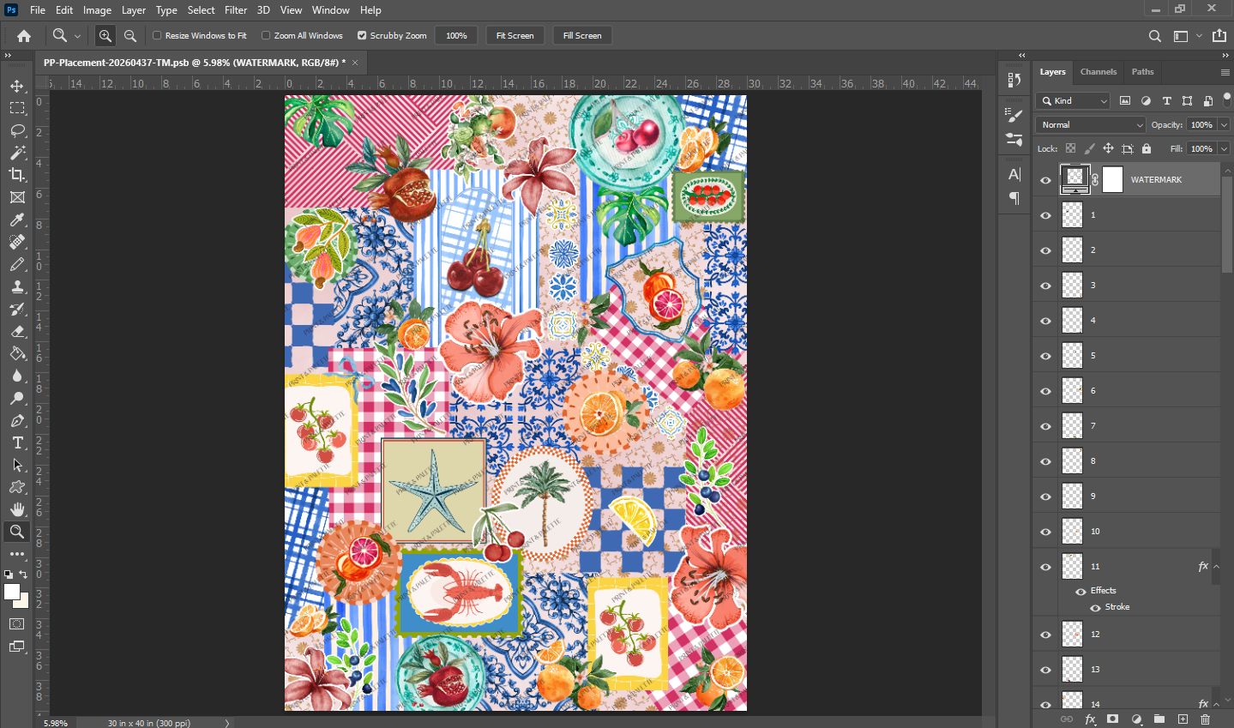Click the Fill Screen button
Viewport: 1234px width, 728px height.
[582, 36]
